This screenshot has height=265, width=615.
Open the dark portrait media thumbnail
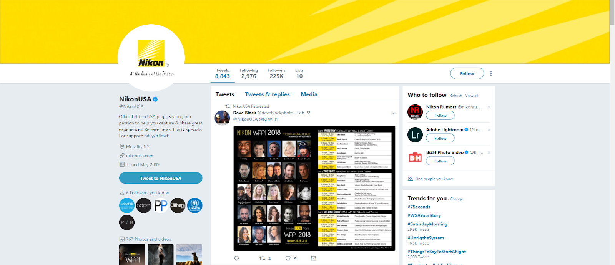pos(161,255)
